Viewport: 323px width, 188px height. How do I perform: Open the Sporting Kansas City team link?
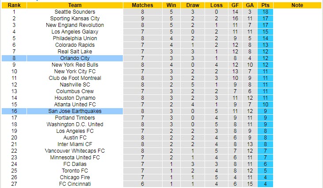point(75,18)
